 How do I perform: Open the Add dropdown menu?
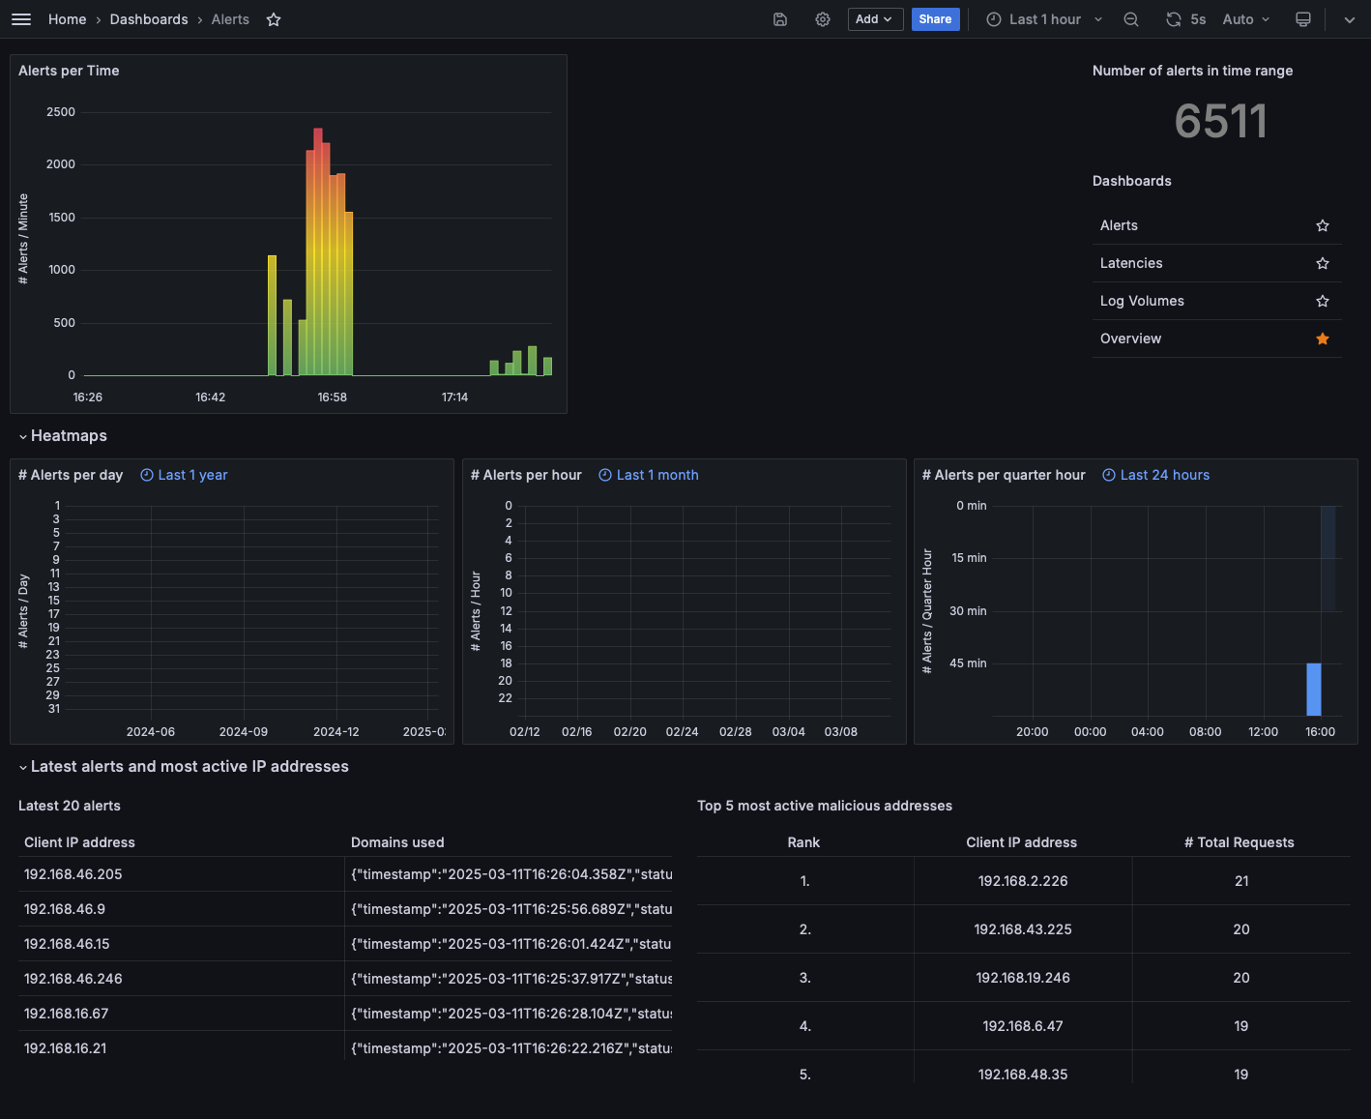pos(876,19)
